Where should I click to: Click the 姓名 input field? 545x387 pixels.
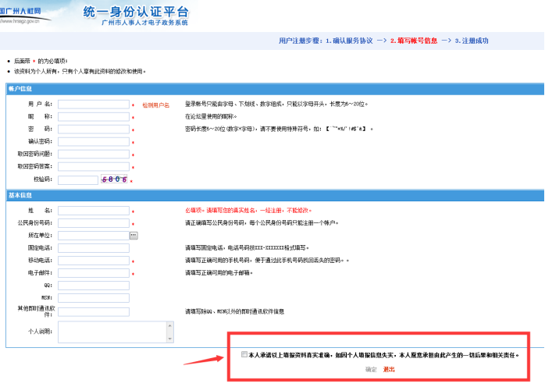(94, 211)
